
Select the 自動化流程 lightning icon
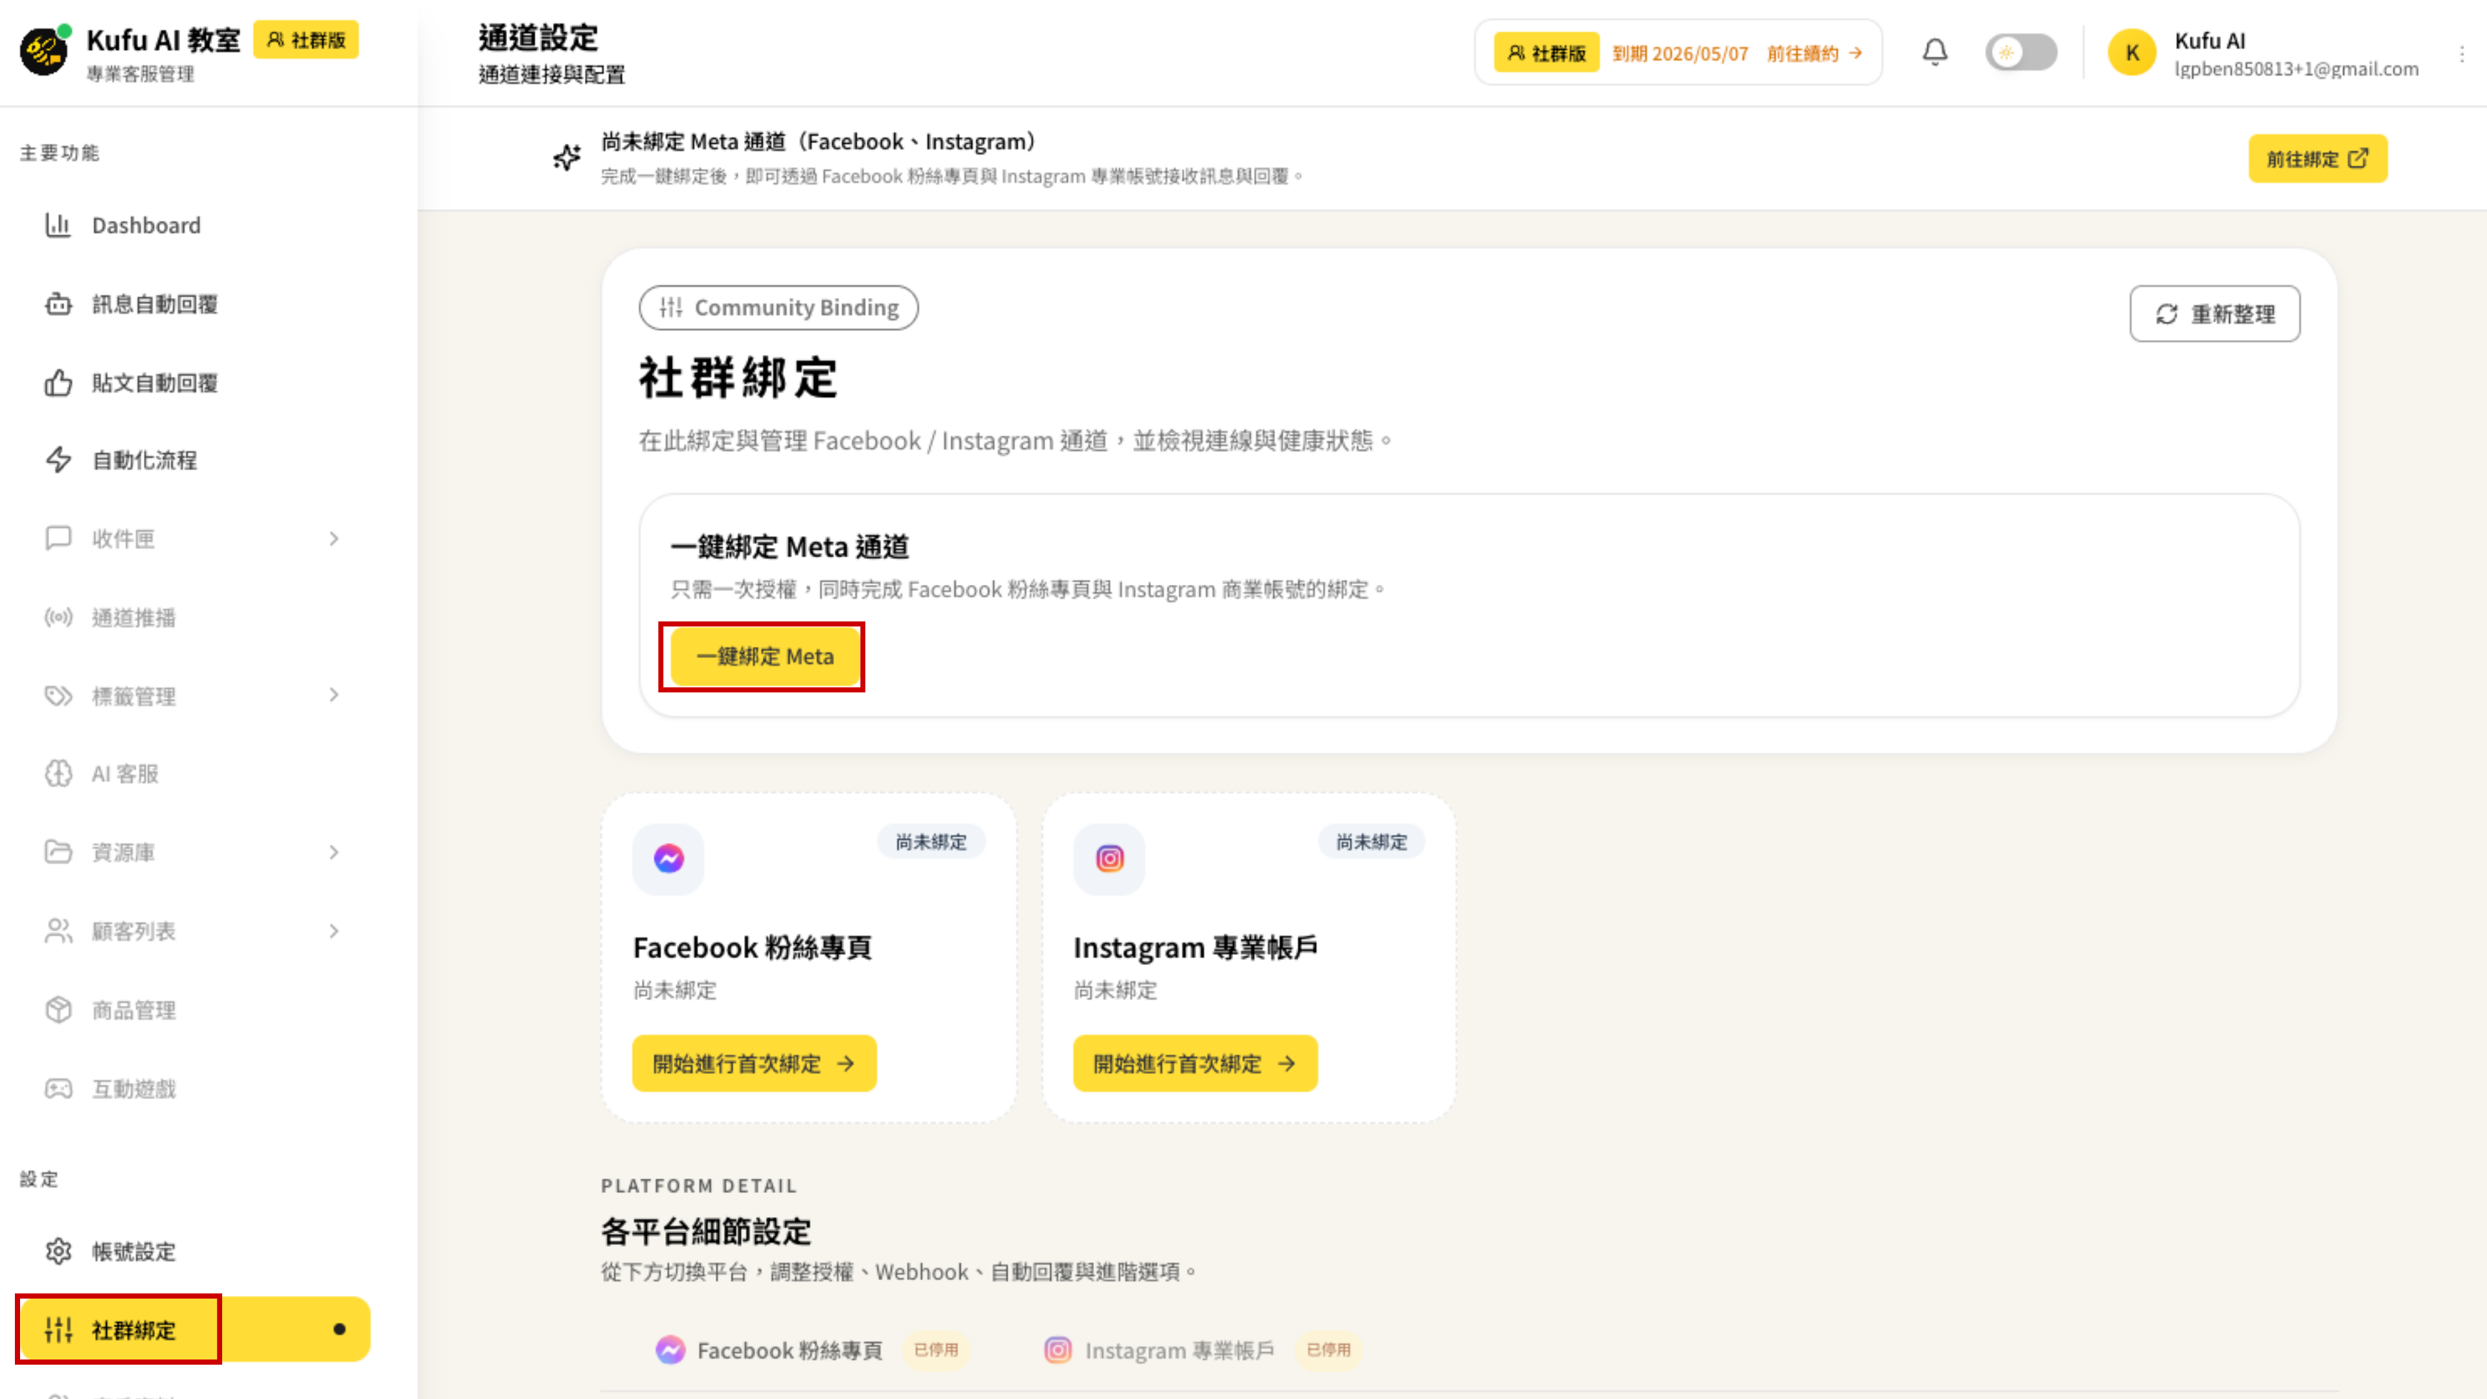58,461
